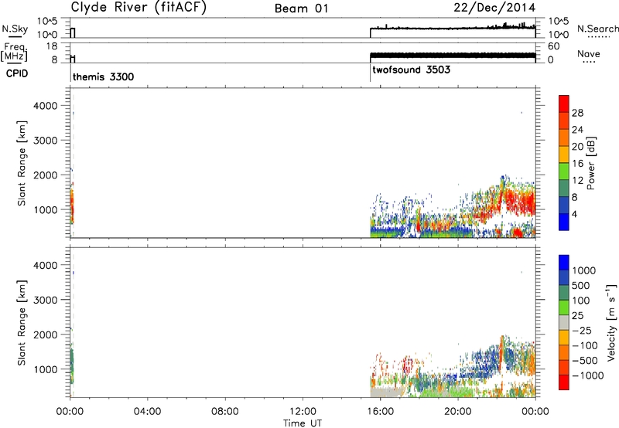
Task: Click the 'Velocity [m s-1]' colorbar label
Action: [x=610, y=322]
